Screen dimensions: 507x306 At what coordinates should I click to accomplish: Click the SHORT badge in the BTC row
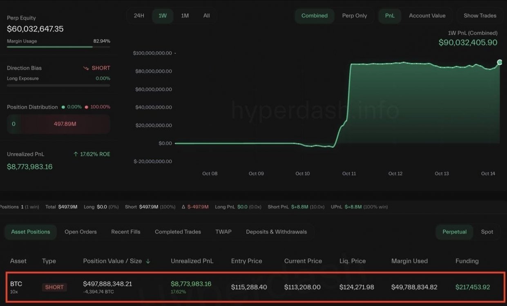click(54, 287)
